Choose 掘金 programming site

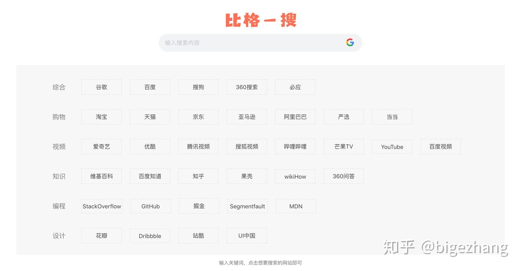199,206
